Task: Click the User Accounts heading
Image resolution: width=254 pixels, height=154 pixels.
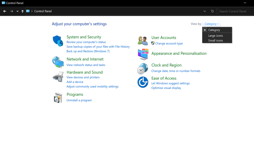Action: (x=164, y=37)
